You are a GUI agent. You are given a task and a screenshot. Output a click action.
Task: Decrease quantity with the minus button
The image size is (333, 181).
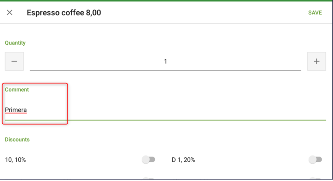pyautogui.click(x=14, y=61)
